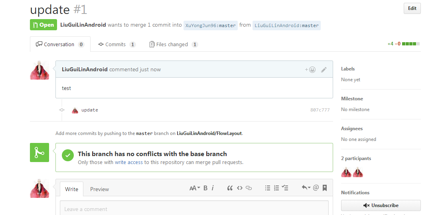
Task: Click the bookmark reference icon in toolbar
Action: (x=325, y=188)
